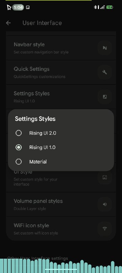
Task: Click the Volume panel speaker icon
Action: 104,204
